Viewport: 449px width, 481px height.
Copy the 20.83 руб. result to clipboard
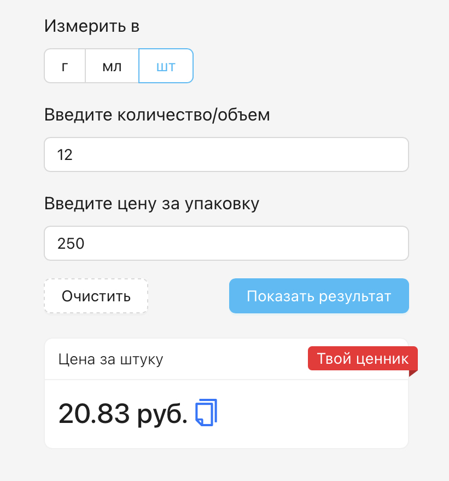(x=206, y=413)
